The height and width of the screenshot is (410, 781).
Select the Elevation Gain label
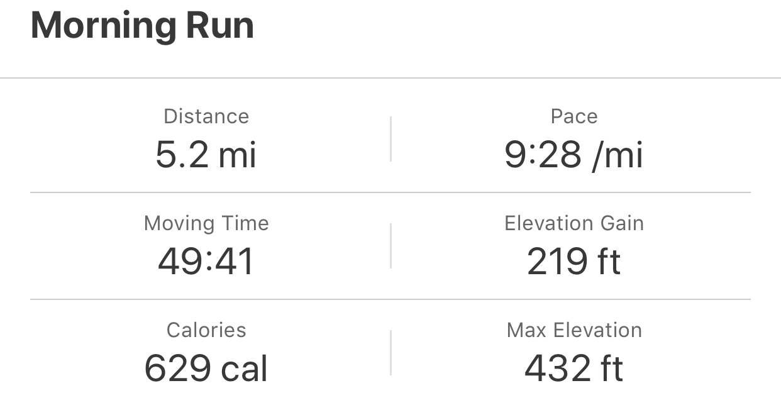point(574,223)
